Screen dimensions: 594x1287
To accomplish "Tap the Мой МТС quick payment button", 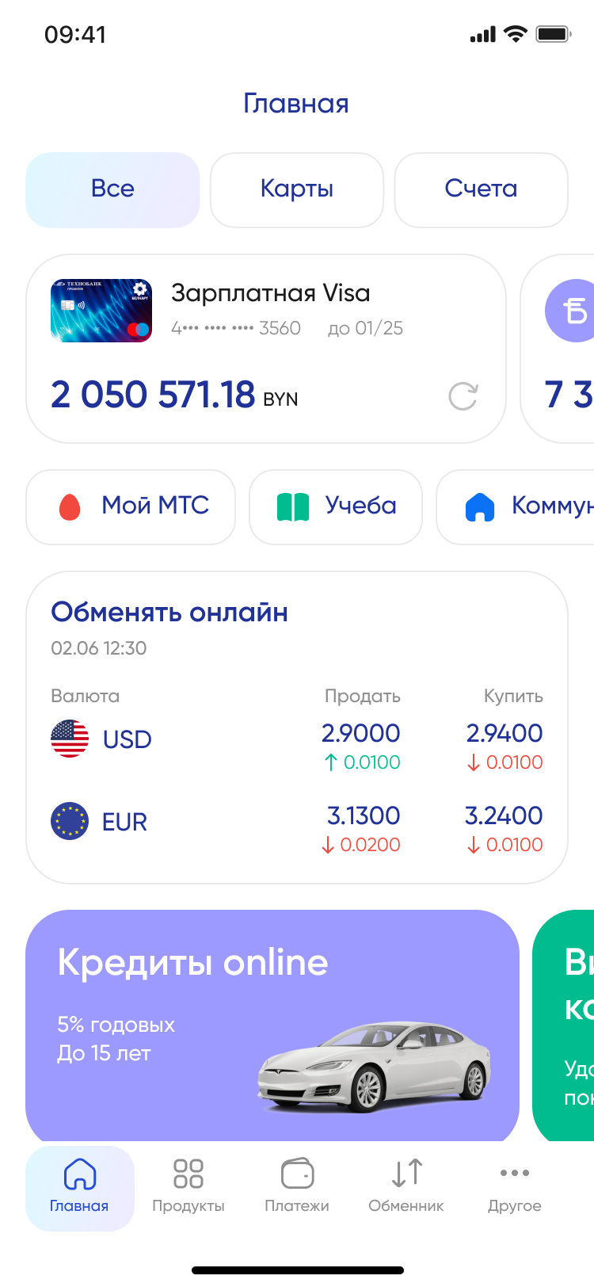I will coord(131,506).
